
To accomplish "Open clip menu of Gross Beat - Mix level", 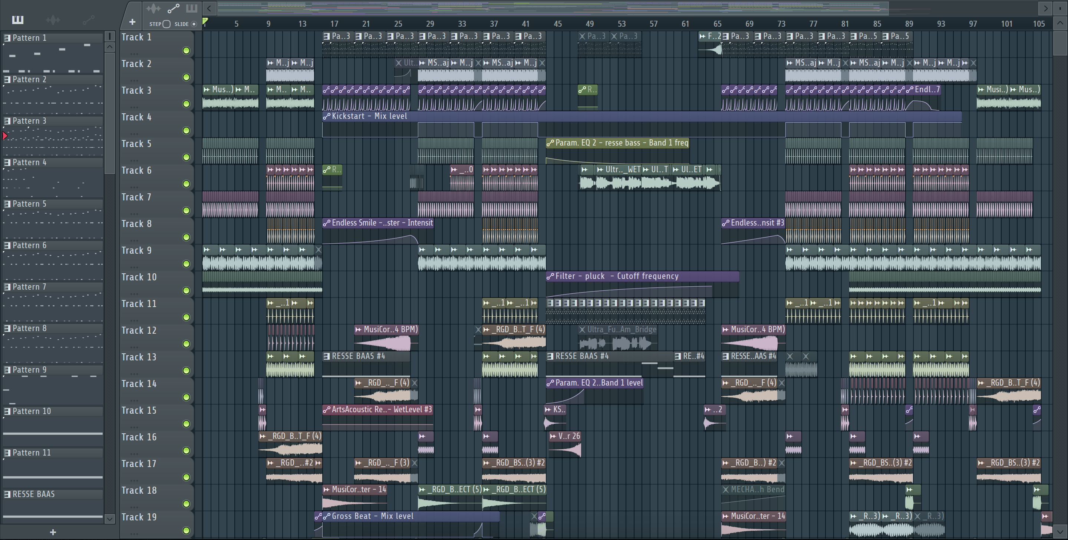I will [x=327, y=516].
